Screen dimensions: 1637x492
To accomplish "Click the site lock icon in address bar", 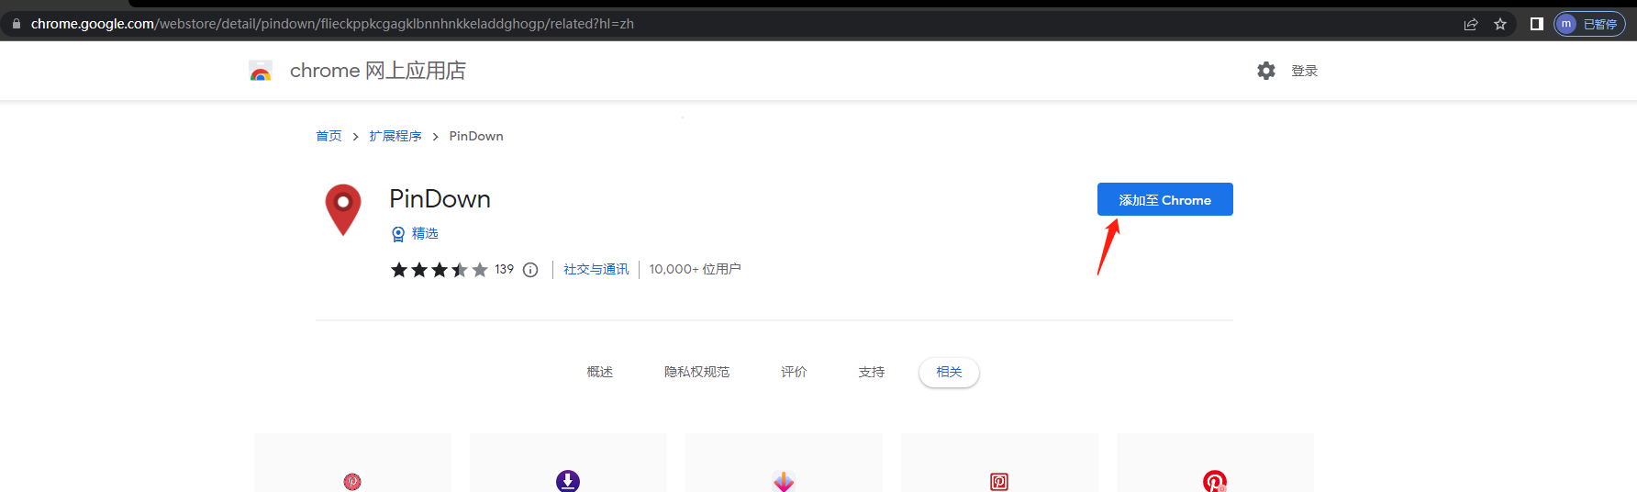I will pos(16,24).
